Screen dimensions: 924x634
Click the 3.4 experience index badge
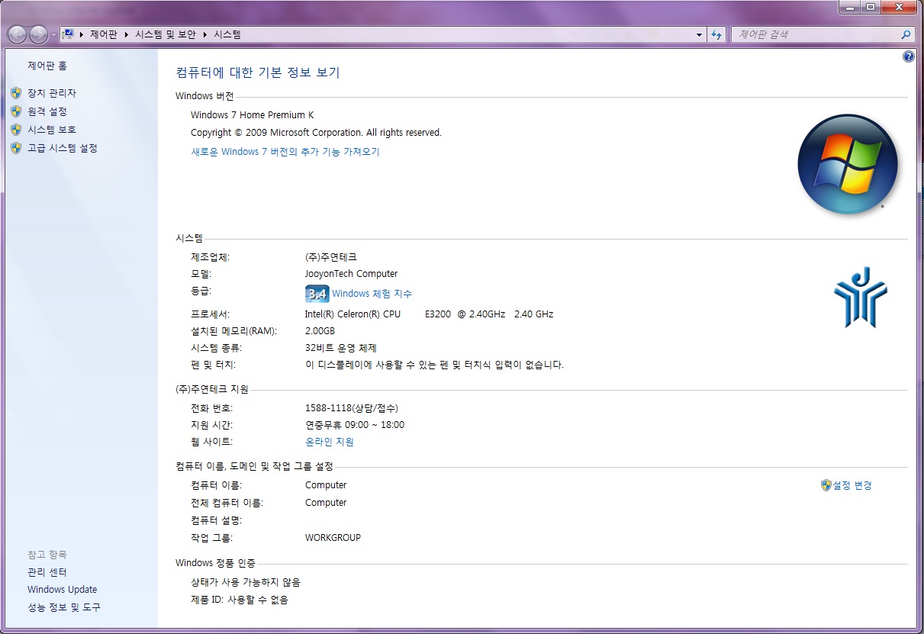317,294
